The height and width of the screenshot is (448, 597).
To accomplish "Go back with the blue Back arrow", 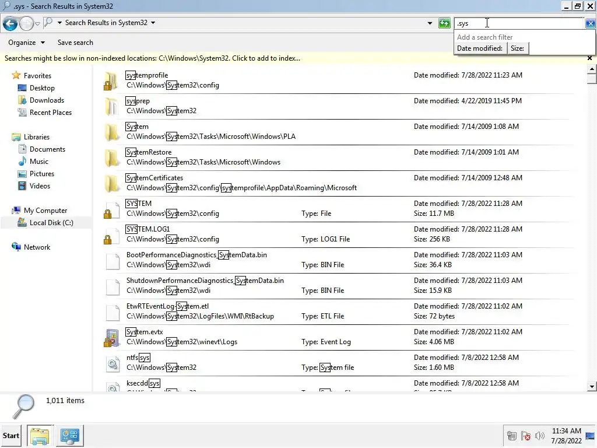I will point(10,23).
